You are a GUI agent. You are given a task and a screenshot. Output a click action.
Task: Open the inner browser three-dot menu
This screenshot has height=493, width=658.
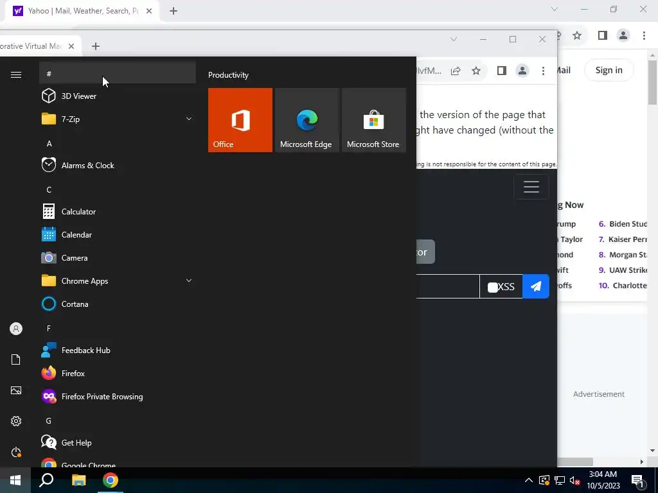543,71
